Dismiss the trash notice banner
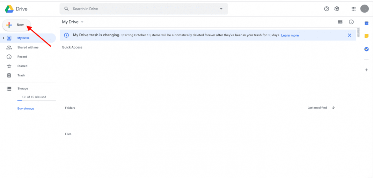 (350, 35)
